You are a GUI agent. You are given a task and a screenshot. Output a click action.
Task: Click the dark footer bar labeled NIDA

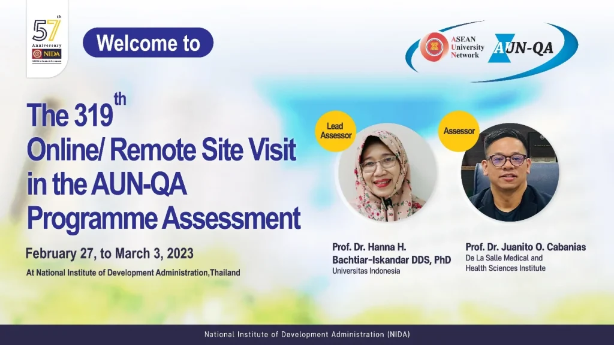[x=307, y=335]
